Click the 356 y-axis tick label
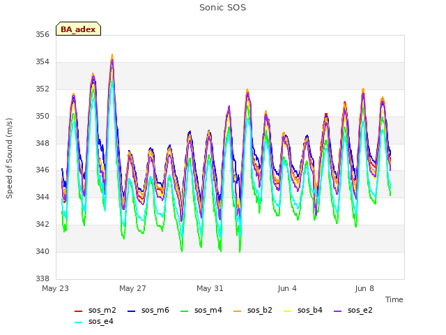Image resolution: width=446 pixels, height=335 pixels. point(43,35)
